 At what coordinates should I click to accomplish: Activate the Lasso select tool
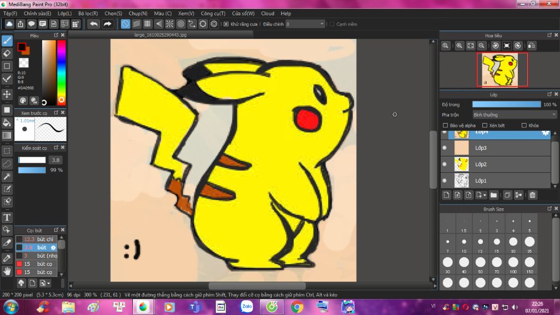pos(7,164)
